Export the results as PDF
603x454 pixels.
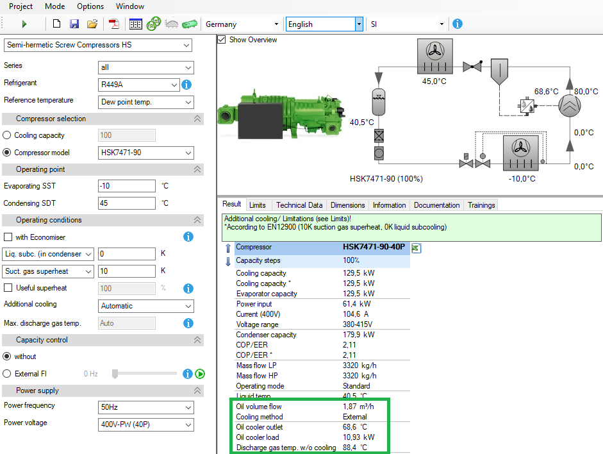coord(115,24)
